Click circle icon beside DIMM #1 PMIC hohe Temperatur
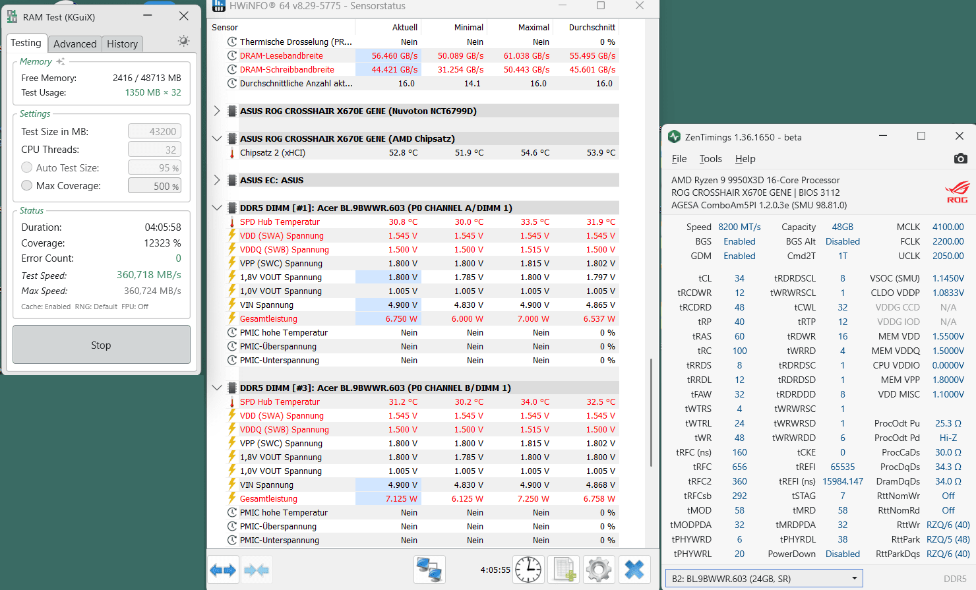 [x=232, y=333]
